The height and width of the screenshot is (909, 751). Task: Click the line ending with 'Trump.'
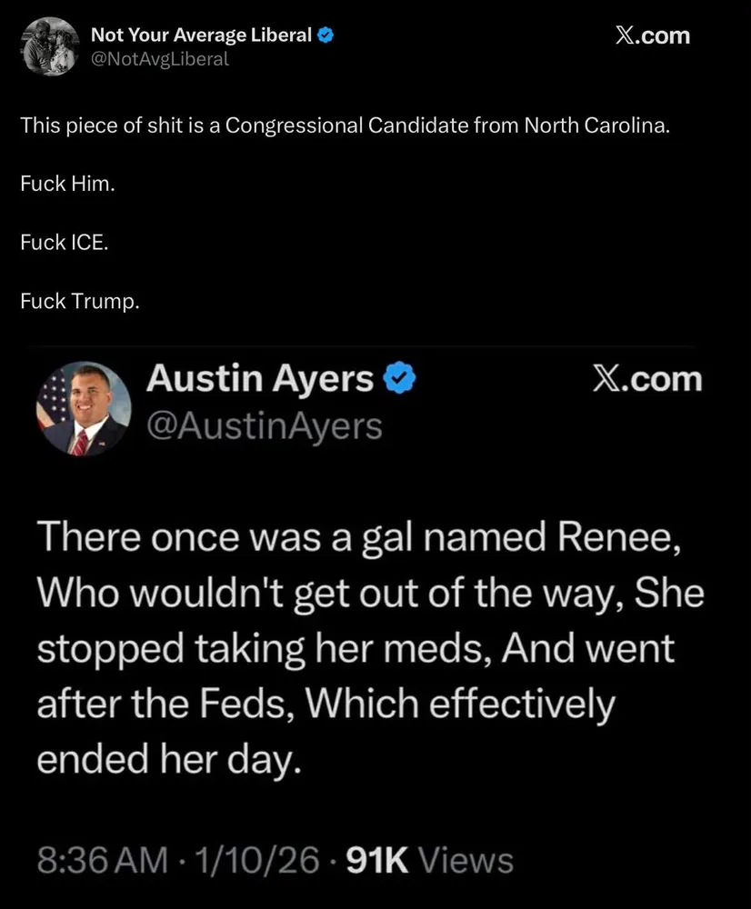[x=80, y=302]
